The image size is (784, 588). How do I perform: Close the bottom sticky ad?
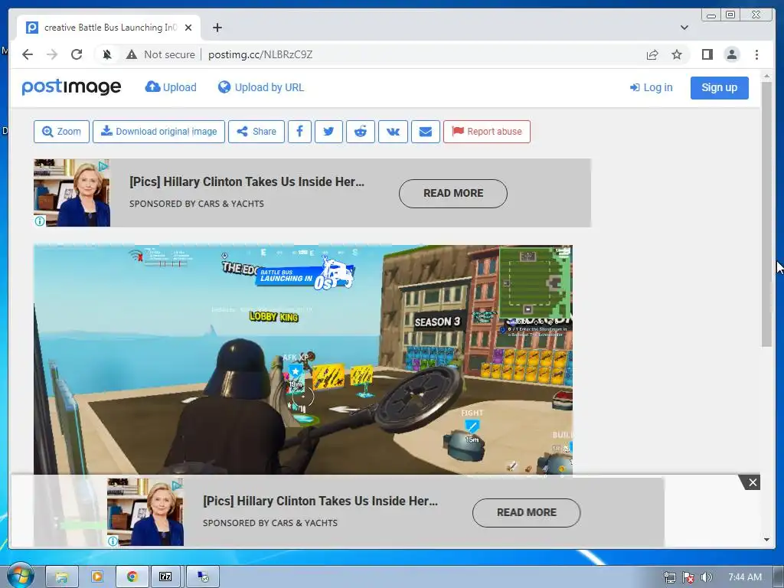(753, 482)
